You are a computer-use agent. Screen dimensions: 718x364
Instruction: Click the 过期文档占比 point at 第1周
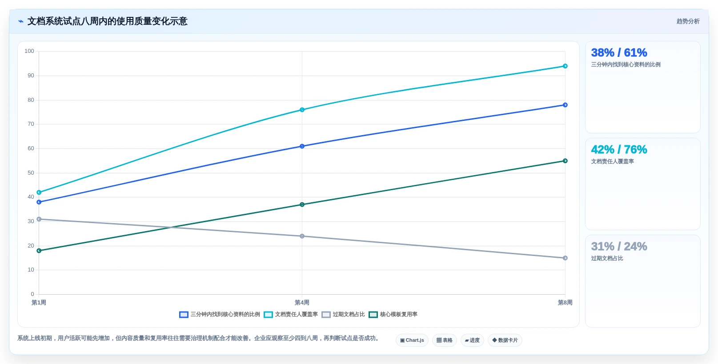(39, 219)
